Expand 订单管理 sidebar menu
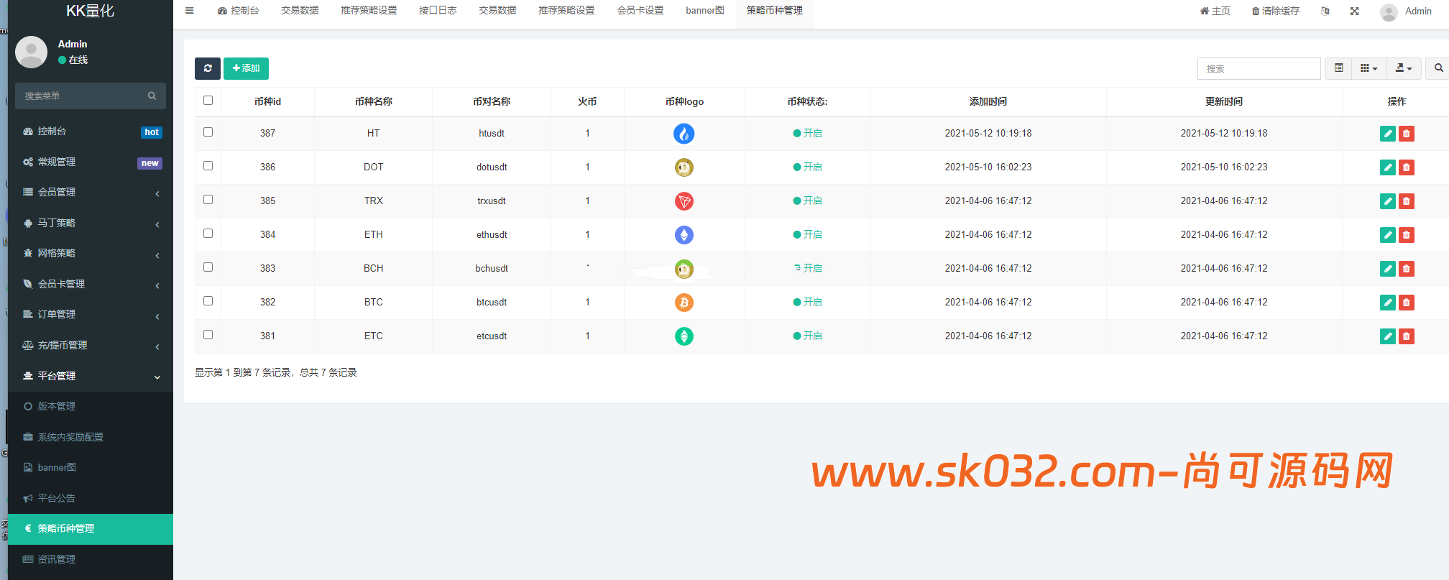 [91, 315]
